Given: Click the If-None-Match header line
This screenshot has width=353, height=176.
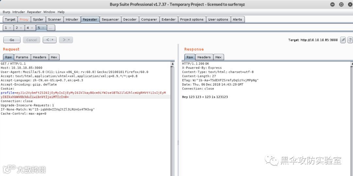Looking at the screenshot, I should (48, 109).
